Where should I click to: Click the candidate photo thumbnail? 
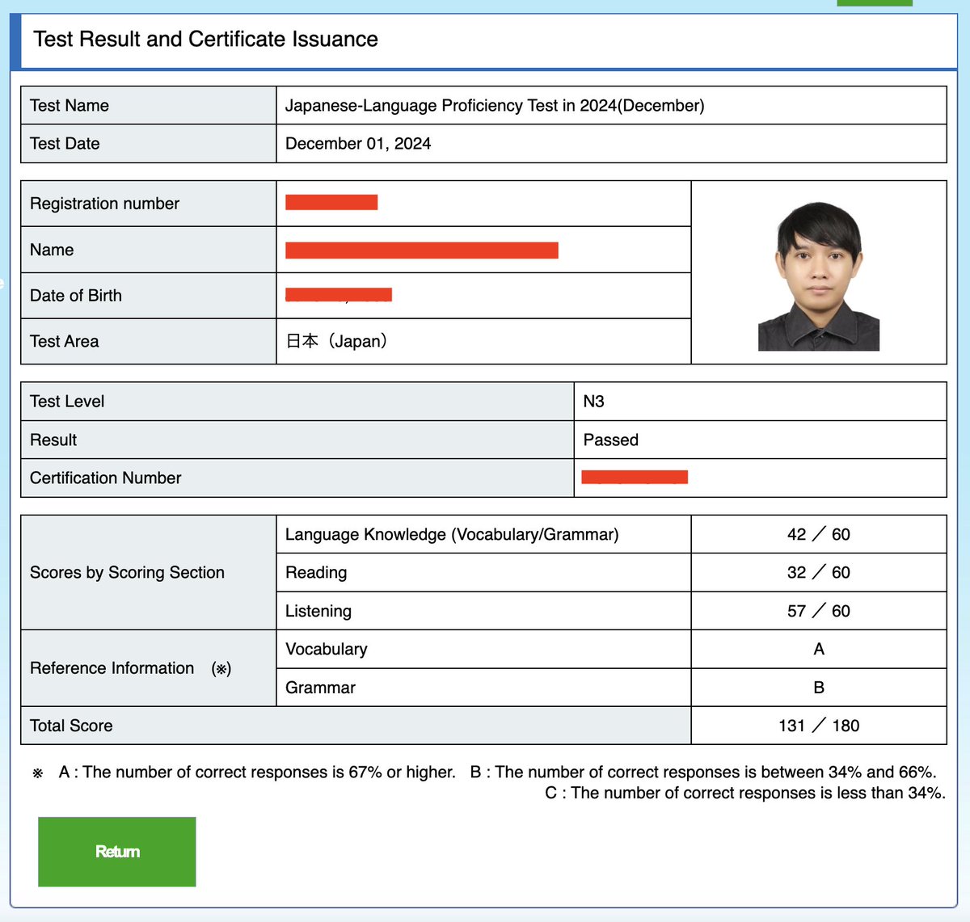click(x=819, y=276)
